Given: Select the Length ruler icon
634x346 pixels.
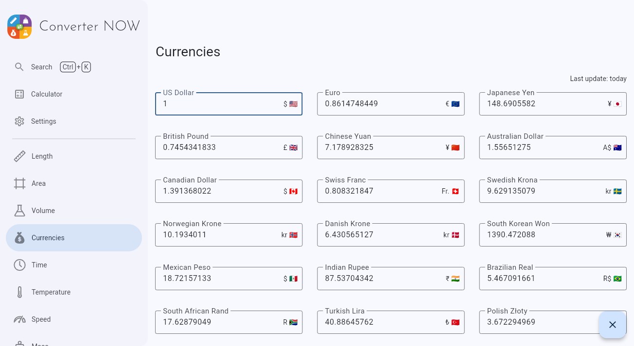Looking at the screenshot, I should (x=19, y=156).
